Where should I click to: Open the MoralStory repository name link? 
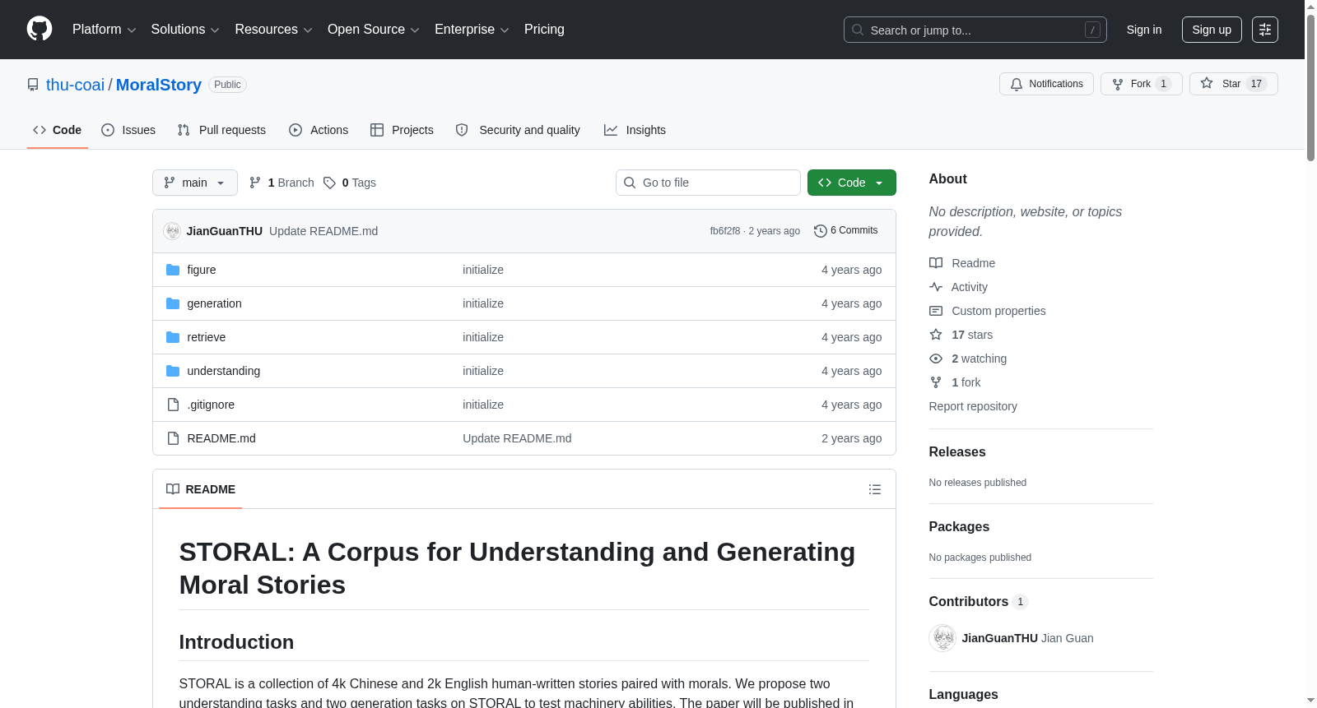[159, 85]
